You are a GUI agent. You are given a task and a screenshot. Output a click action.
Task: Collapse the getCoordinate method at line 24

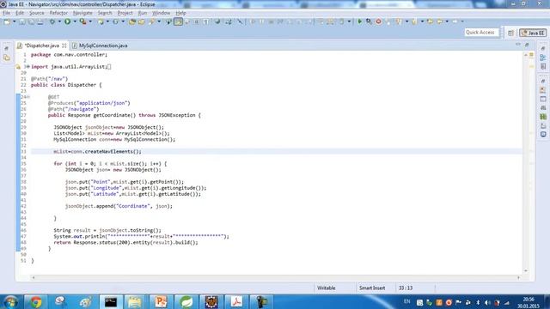pyautogui.click(x=28, y=97)
